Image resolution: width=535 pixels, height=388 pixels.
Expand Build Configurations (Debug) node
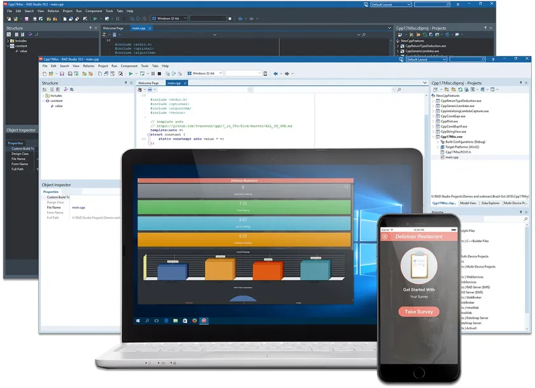439,141
